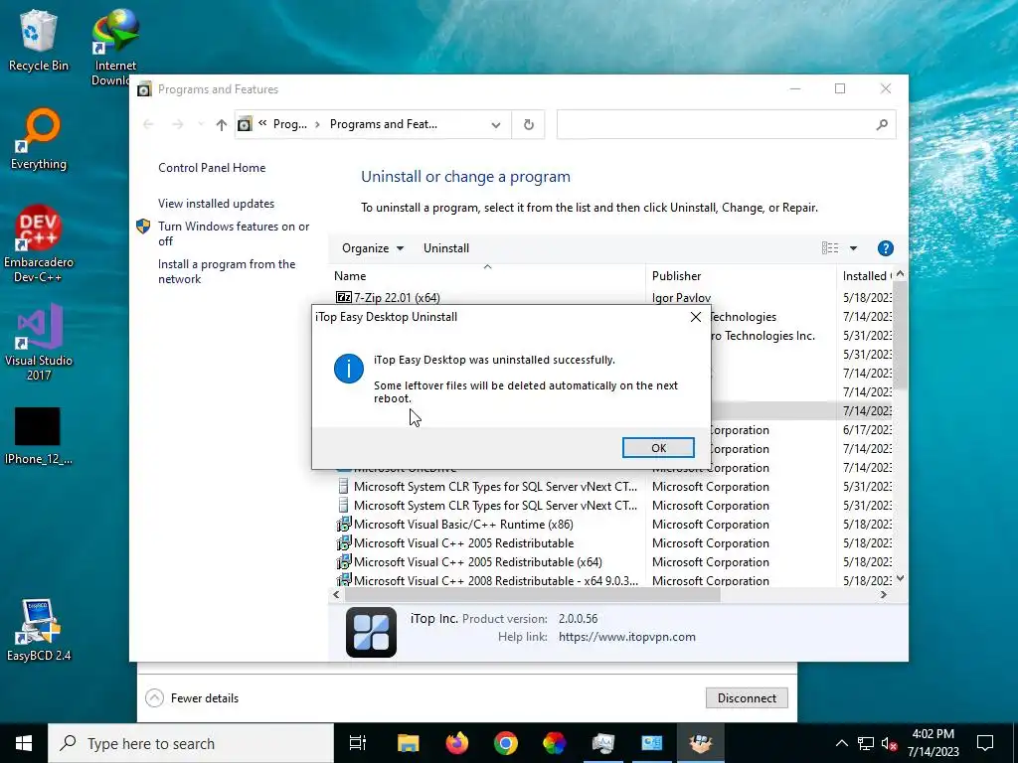Open the network status tray icon

(866, 743)
